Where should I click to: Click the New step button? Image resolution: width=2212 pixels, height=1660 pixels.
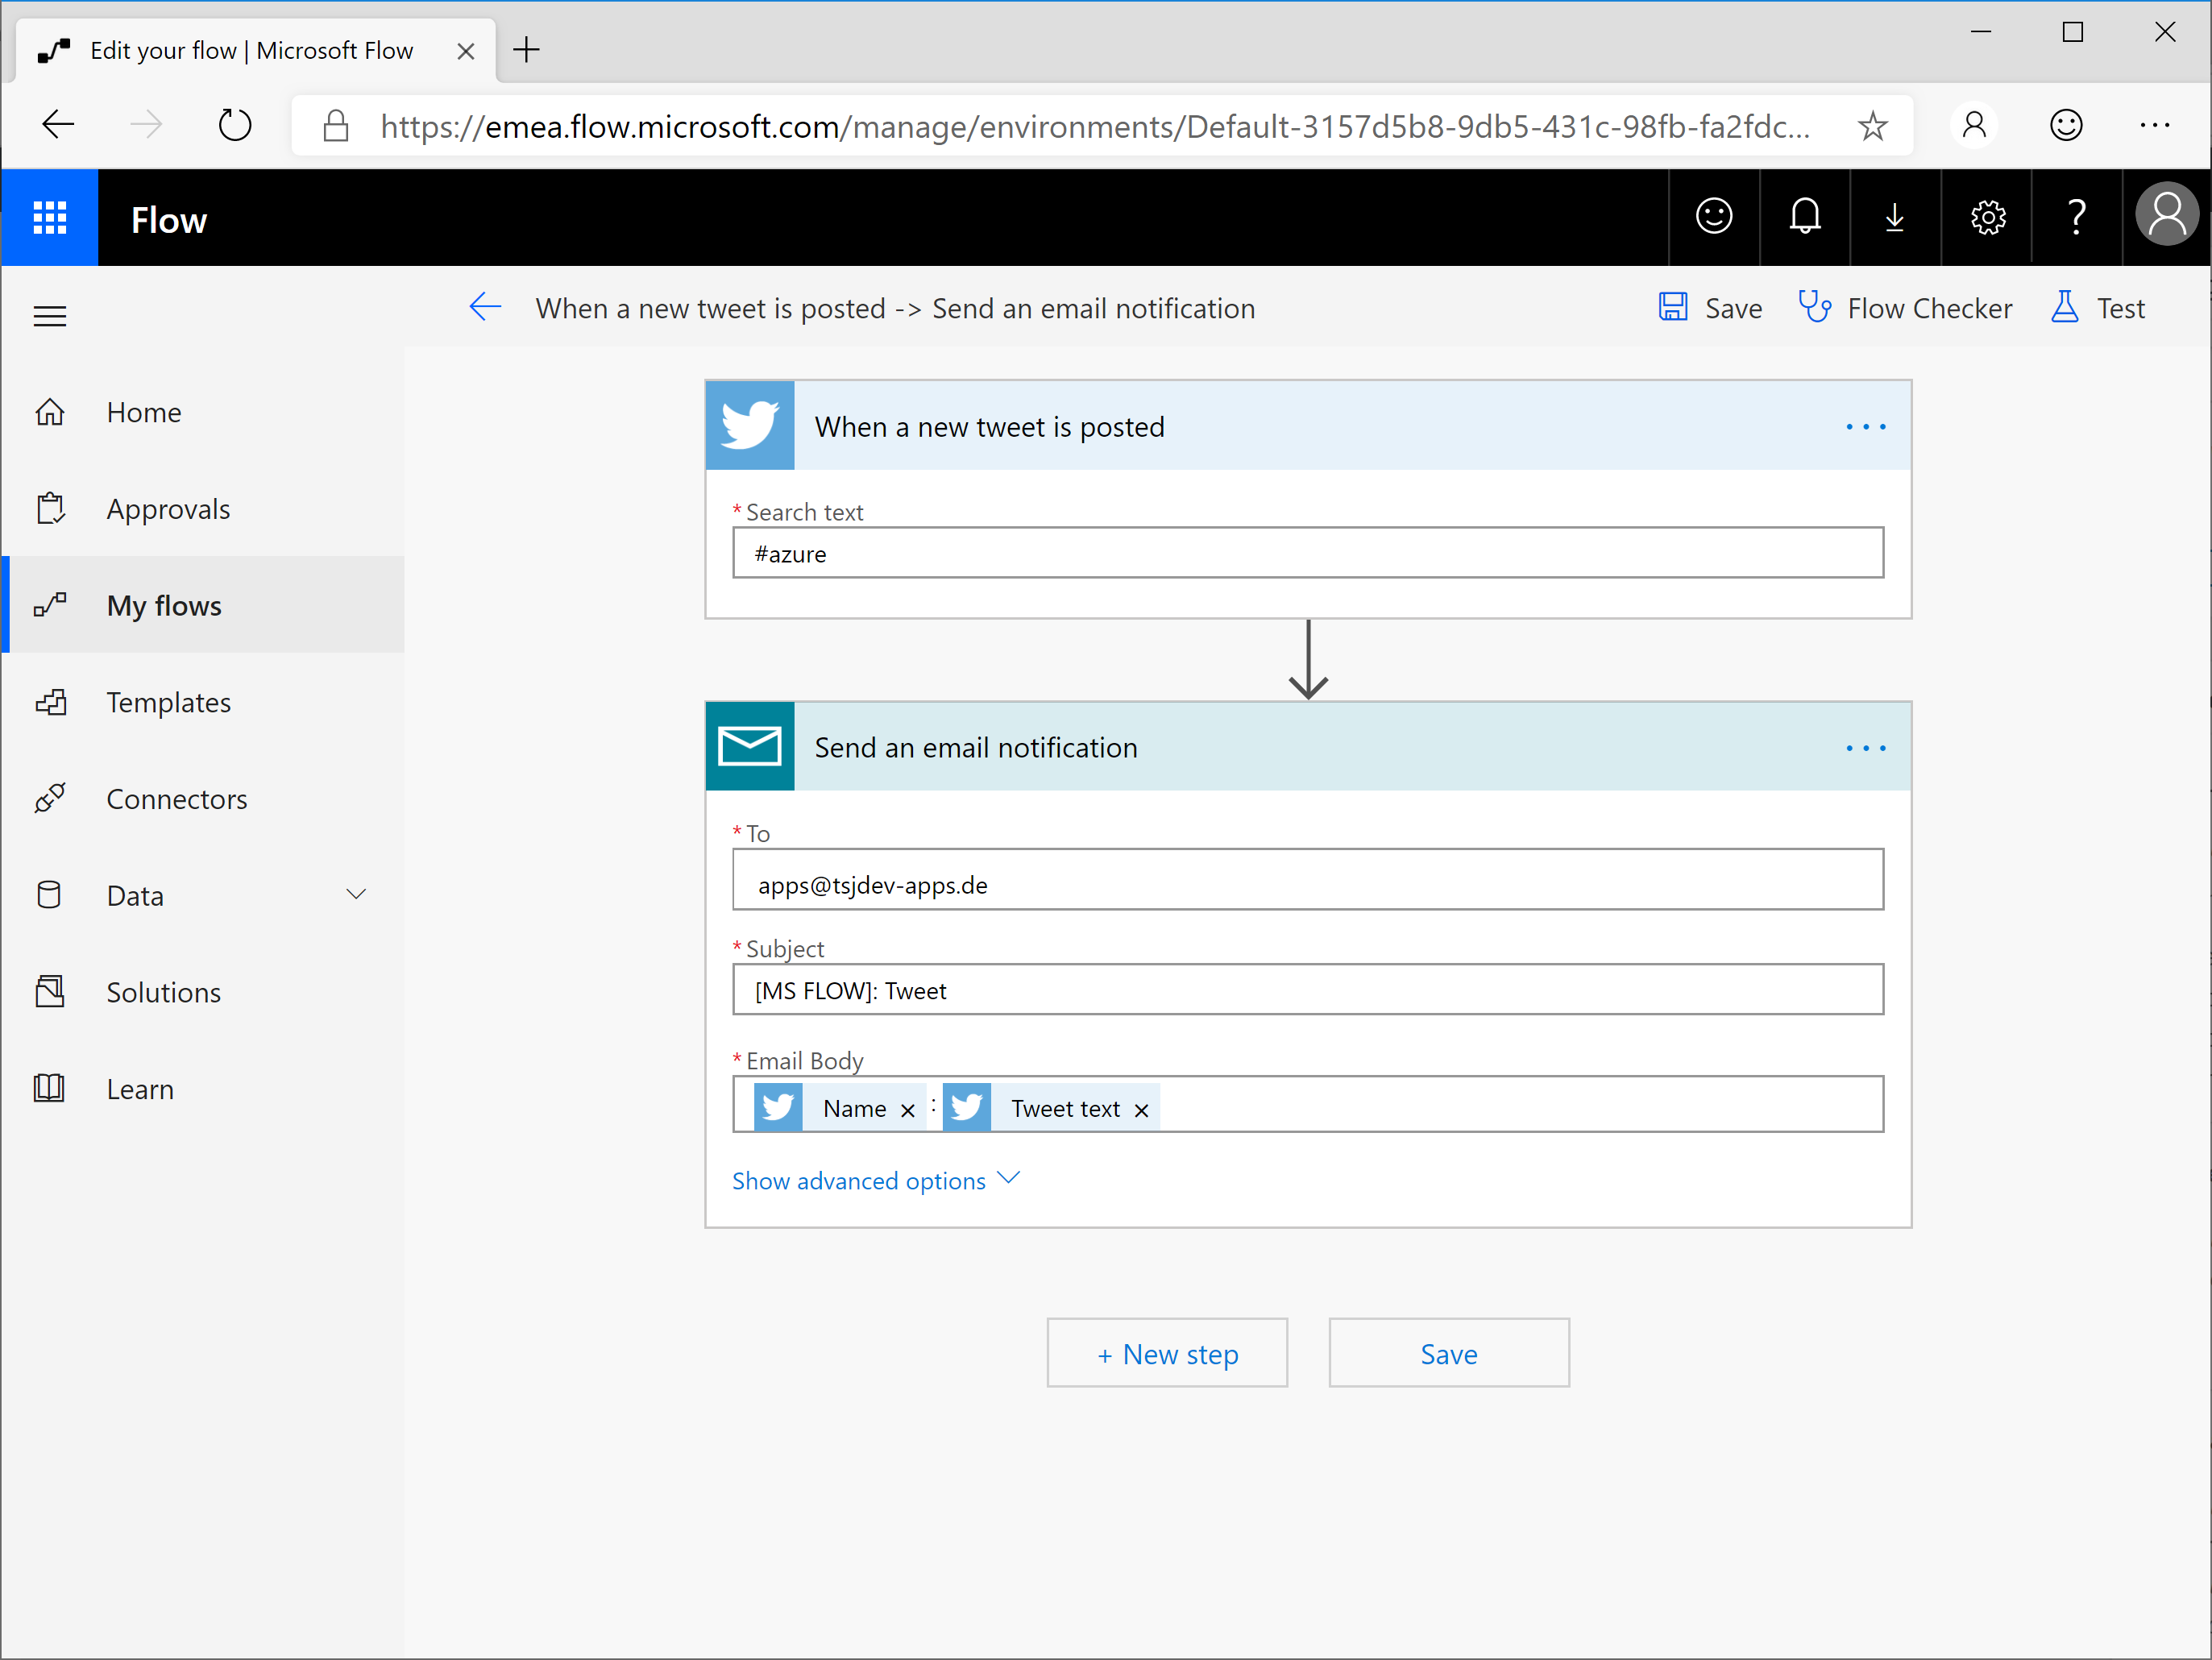[1167, 1354]
